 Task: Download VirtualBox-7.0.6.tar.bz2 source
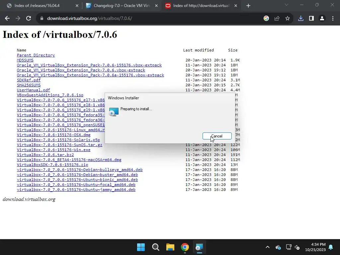(45, 155)
